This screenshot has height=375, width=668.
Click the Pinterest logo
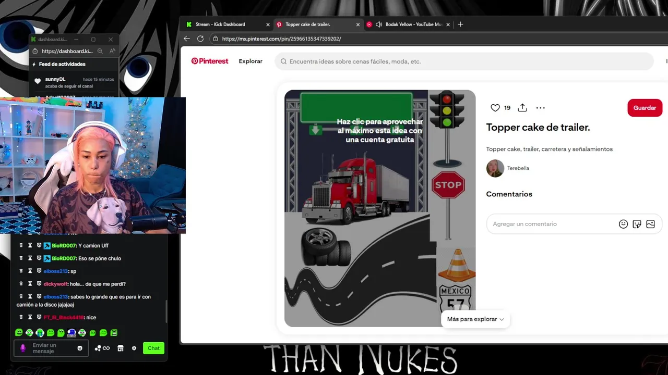[210, 61]
